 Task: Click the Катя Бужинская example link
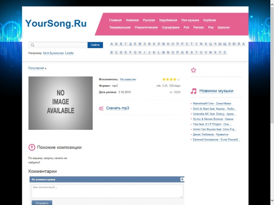tap(53, 53)
